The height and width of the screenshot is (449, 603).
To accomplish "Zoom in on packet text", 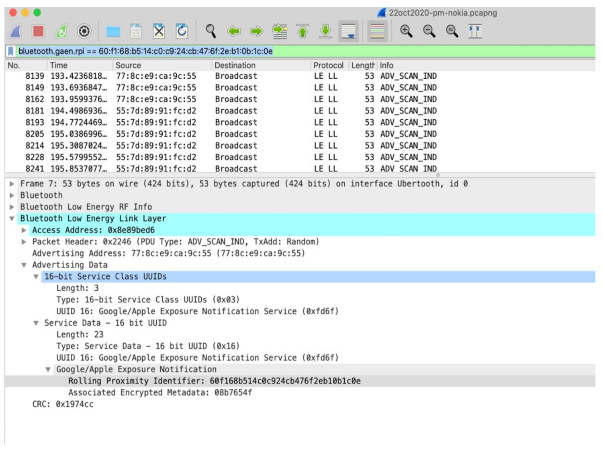I will pyautogui.click(x=406, y=31).
